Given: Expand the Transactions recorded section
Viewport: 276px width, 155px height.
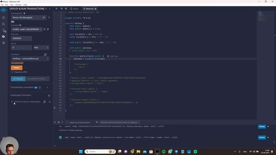Looking at the screenshot, I should coord(47,87).
